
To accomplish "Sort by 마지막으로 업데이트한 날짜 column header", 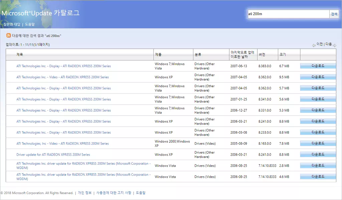I will tap(242, 54).
